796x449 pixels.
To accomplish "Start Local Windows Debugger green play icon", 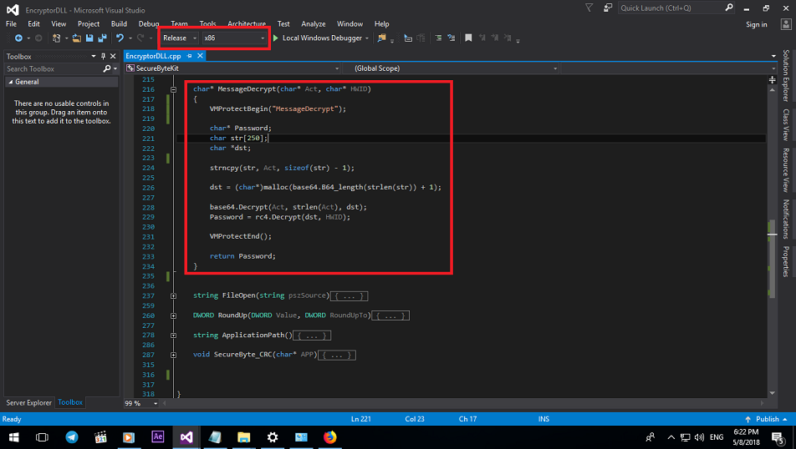I will click(276, 38).
